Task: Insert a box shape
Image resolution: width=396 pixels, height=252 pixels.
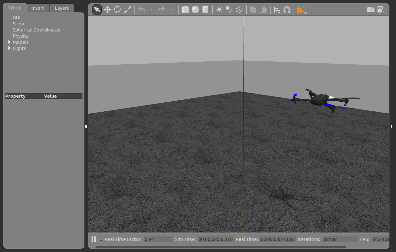Action: [185, 10]
